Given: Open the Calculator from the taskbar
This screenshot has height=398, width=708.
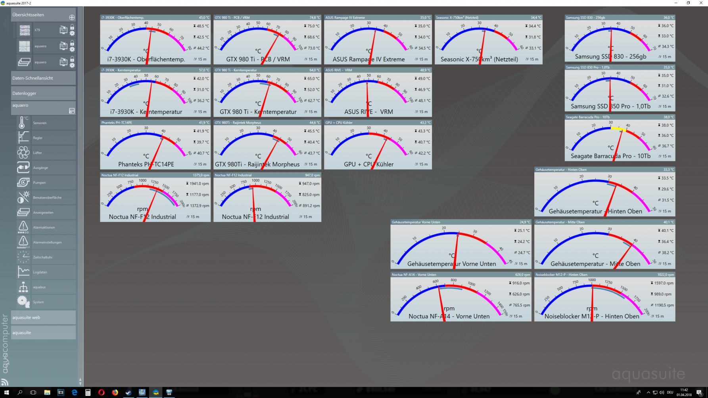Looking at the screenshot, I should click(x=88, y=392).
